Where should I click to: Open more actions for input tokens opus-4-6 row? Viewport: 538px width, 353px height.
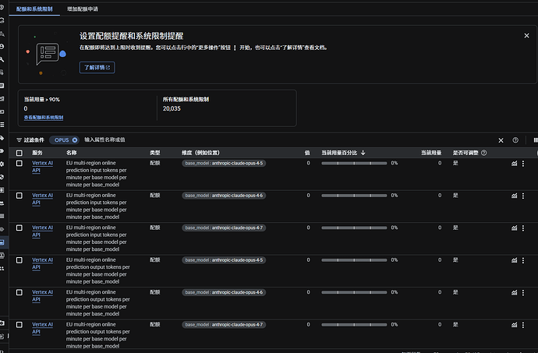coord(523,196)
